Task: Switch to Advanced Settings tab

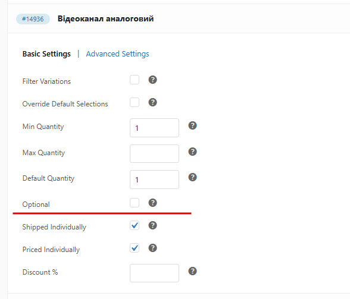Action: (x=118, y=53)
